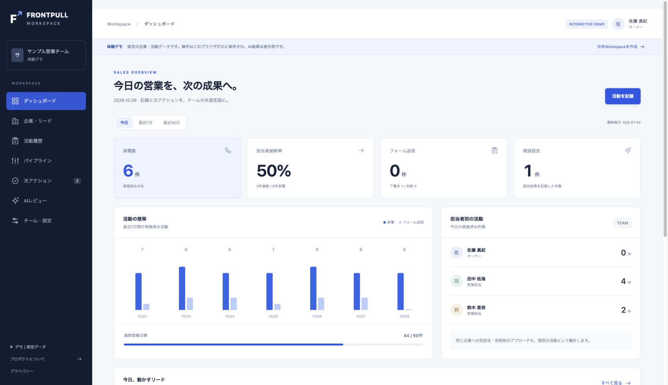Switch to the 直近7日 period tab
Viewport: 668px width, 385px height.
[145, 123]
